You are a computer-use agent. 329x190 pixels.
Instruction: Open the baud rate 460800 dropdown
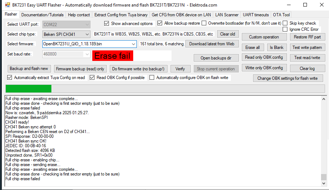click(x=66, y=54)
